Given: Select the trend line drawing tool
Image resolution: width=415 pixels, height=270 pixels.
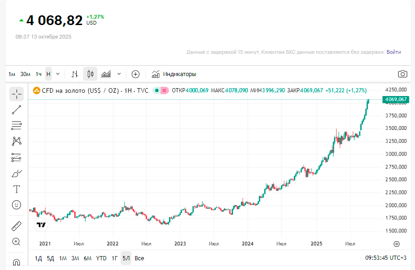Looking at the screenshot, I should (17, 110).
